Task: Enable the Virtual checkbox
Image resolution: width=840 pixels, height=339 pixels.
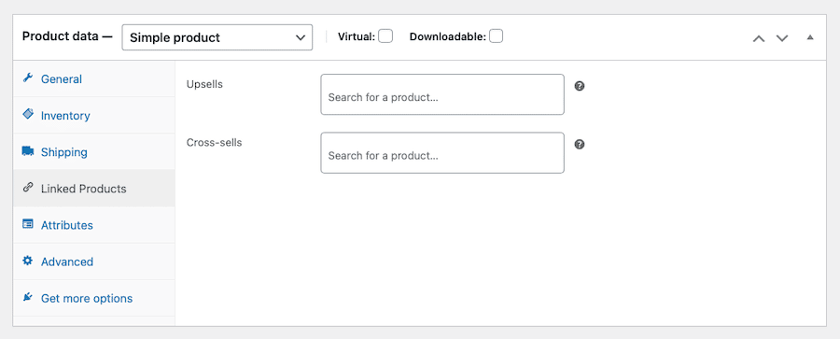Action: pyautogui.click(x=385, y=36)
